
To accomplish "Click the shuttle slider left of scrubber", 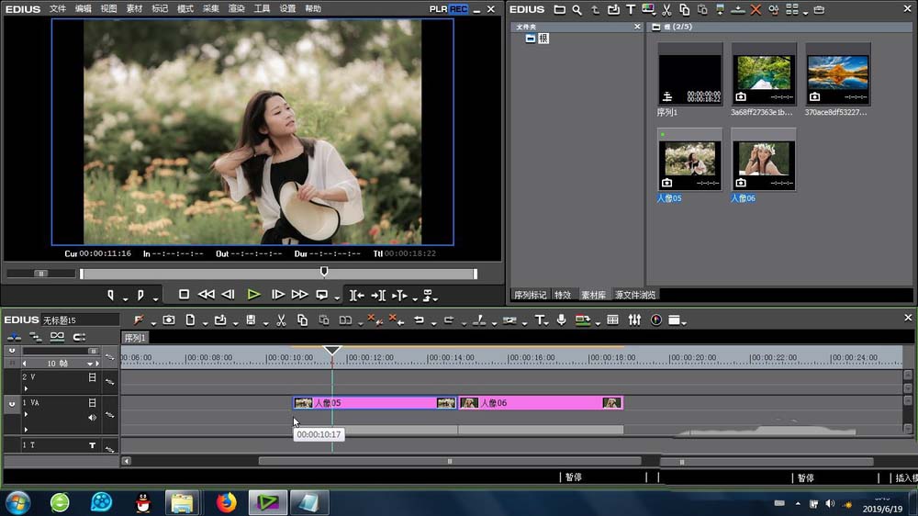I will click(x=41, y=274).
